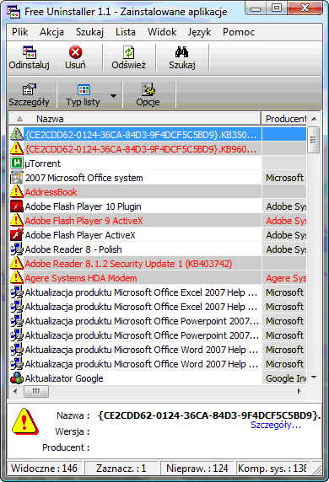This screenshot has height=482, width=329.
Task: Click the vertical scrollbar thumb
Action: [314, 140]
